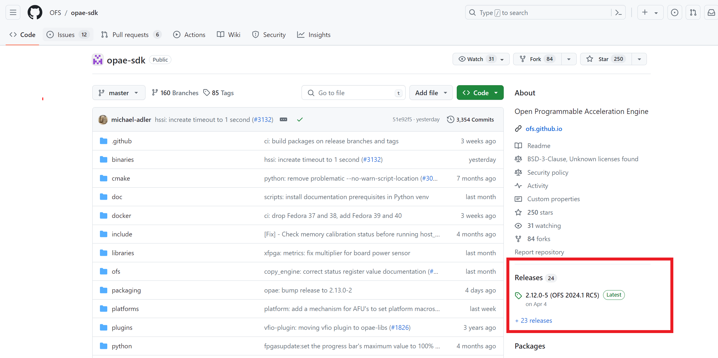View the 84 forks list

coord(539,239)
